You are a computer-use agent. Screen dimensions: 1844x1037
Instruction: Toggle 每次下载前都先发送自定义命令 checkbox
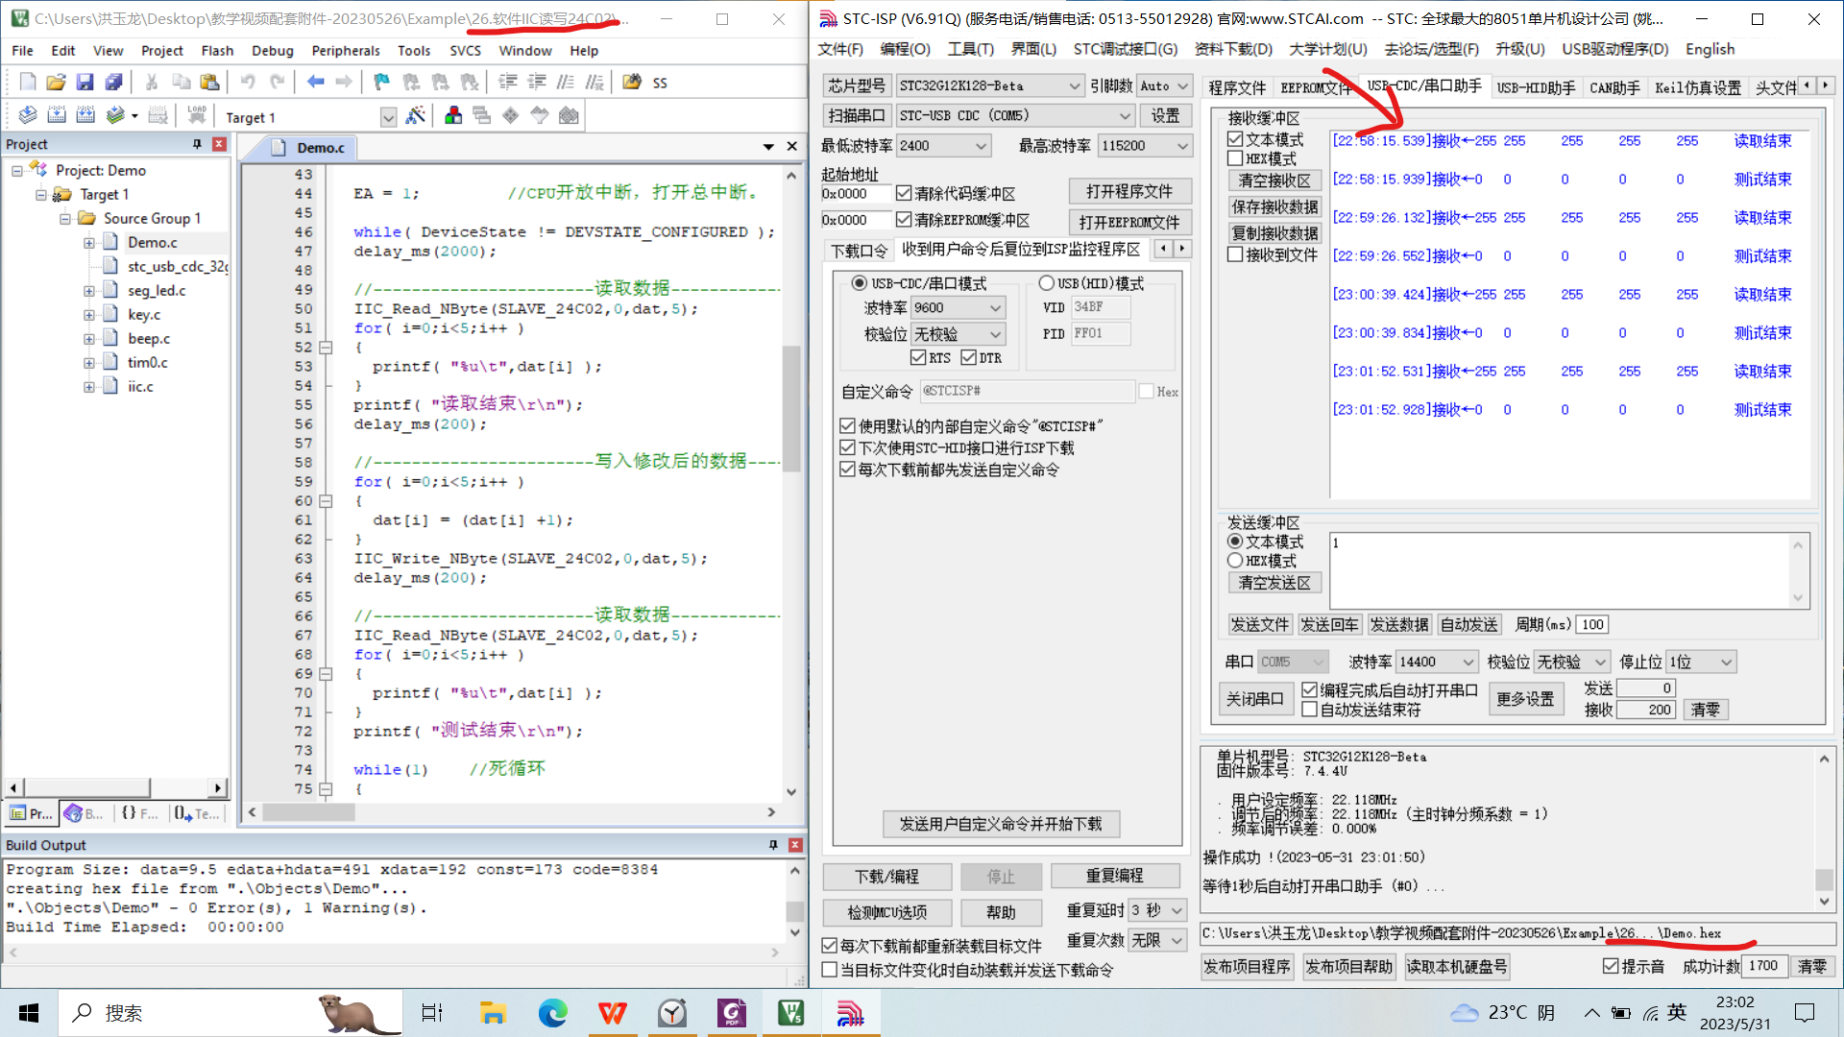click(847, 470)
